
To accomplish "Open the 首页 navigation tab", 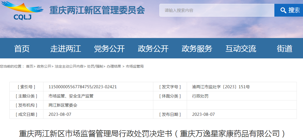I will point(22,48).
